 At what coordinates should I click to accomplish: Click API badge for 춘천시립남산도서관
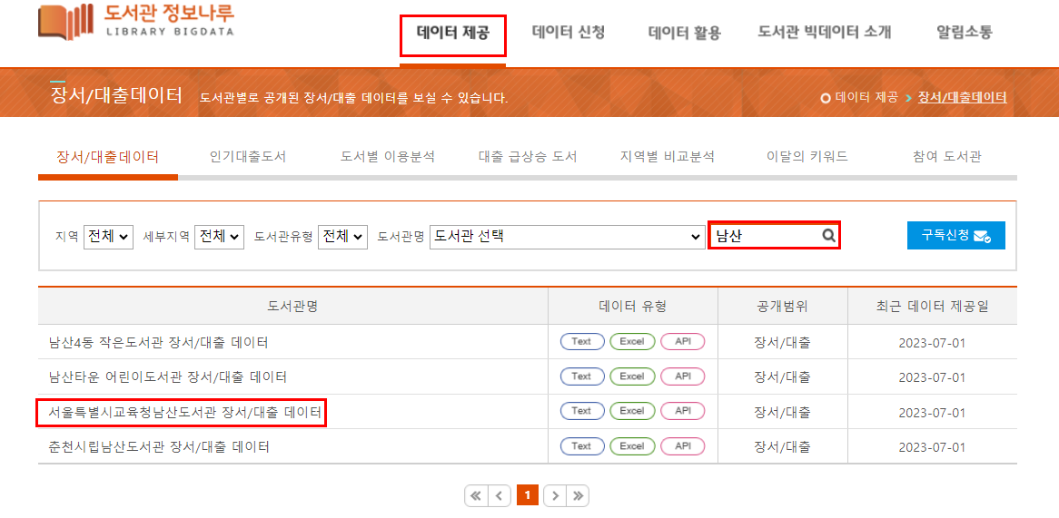tap(683, 445)
